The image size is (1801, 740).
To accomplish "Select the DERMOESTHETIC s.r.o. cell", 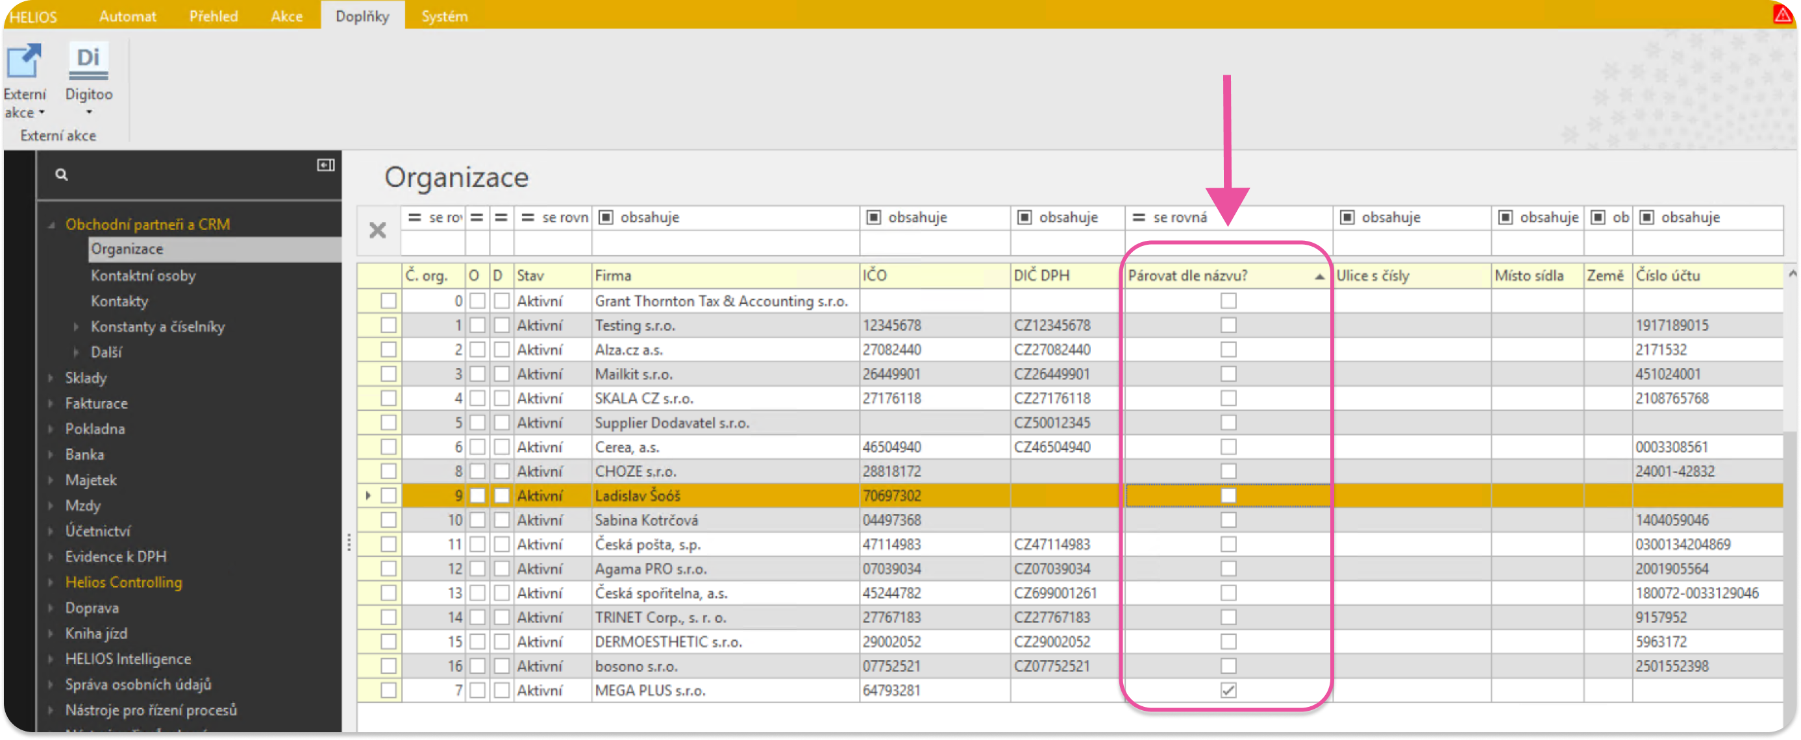I will click(725, 642).
